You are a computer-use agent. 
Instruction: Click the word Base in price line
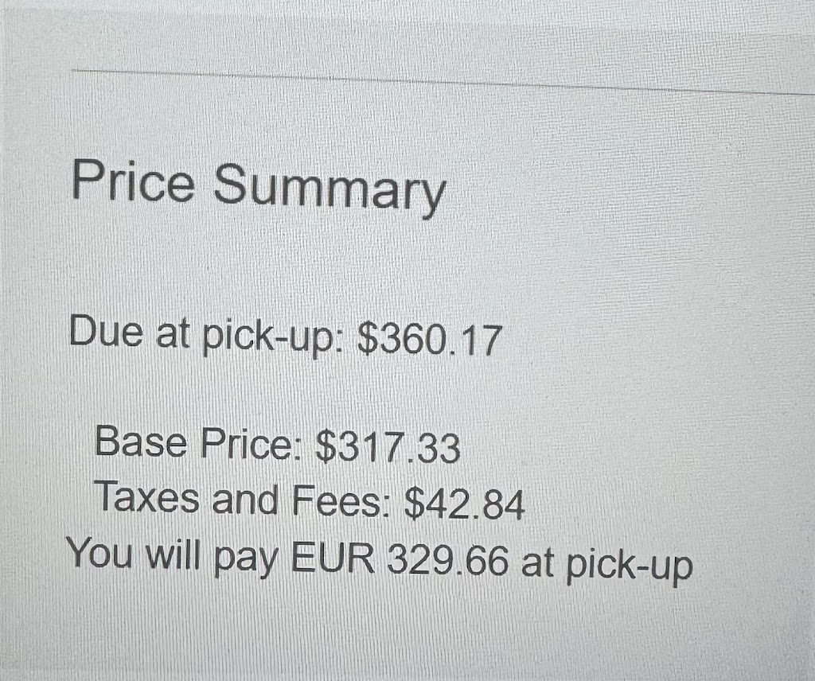coord(141,441)
